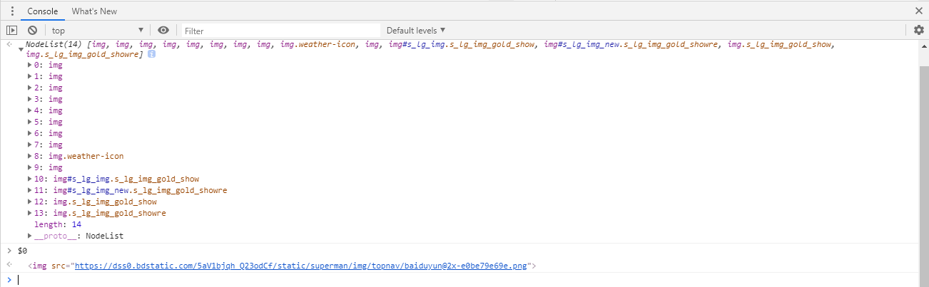Focus the Filter input field
The image size is (929, 287).
[x=280, y=31]
